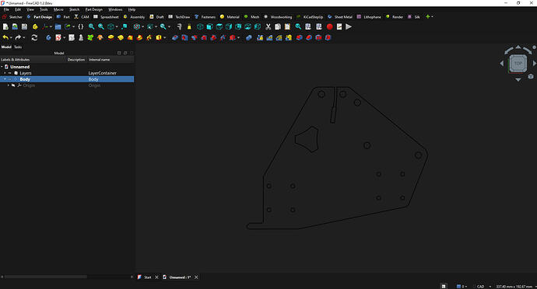Open the Part Design menu

click(x=94, y=9)
